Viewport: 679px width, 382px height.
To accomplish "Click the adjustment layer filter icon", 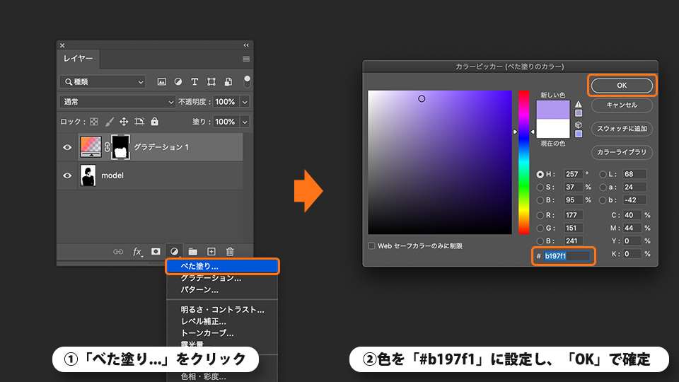I will click(x=178, y=82).
